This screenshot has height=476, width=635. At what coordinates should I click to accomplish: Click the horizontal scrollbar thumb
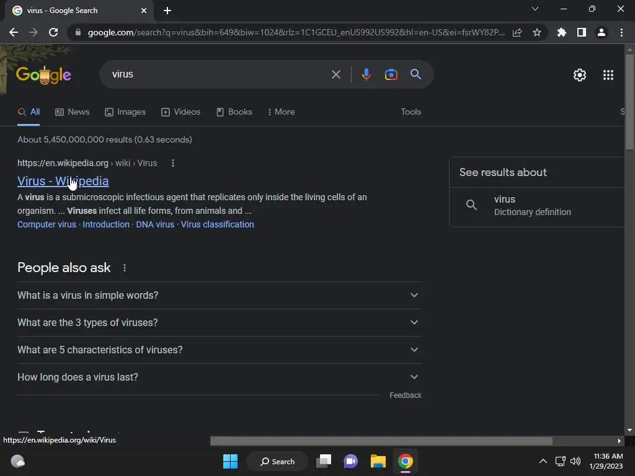point(381,441)
